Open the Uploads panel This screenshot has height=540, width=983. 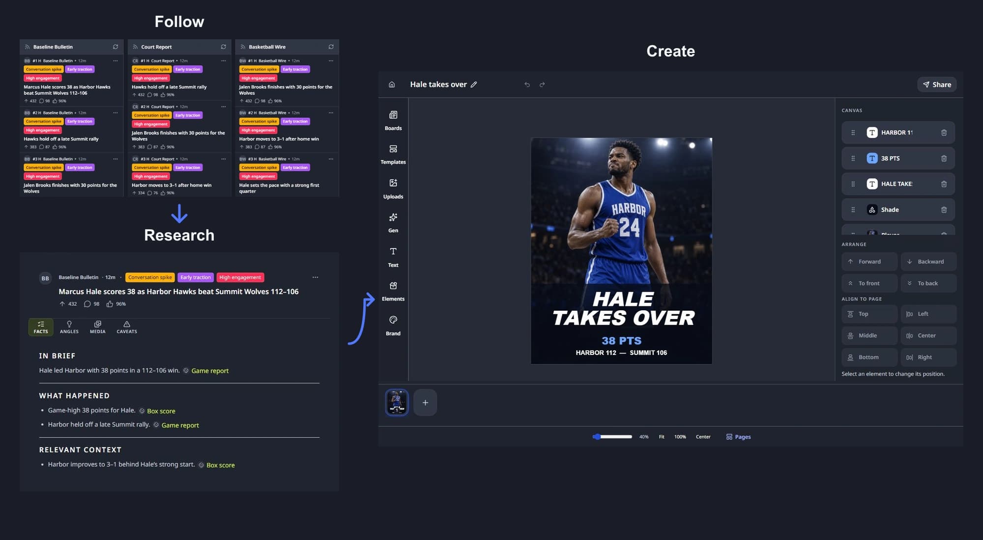tap(393, 189)
